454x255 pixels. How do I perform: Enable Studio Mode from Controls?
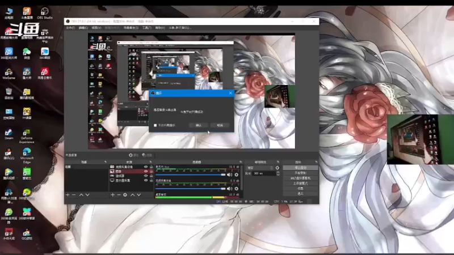click(300, 183)
